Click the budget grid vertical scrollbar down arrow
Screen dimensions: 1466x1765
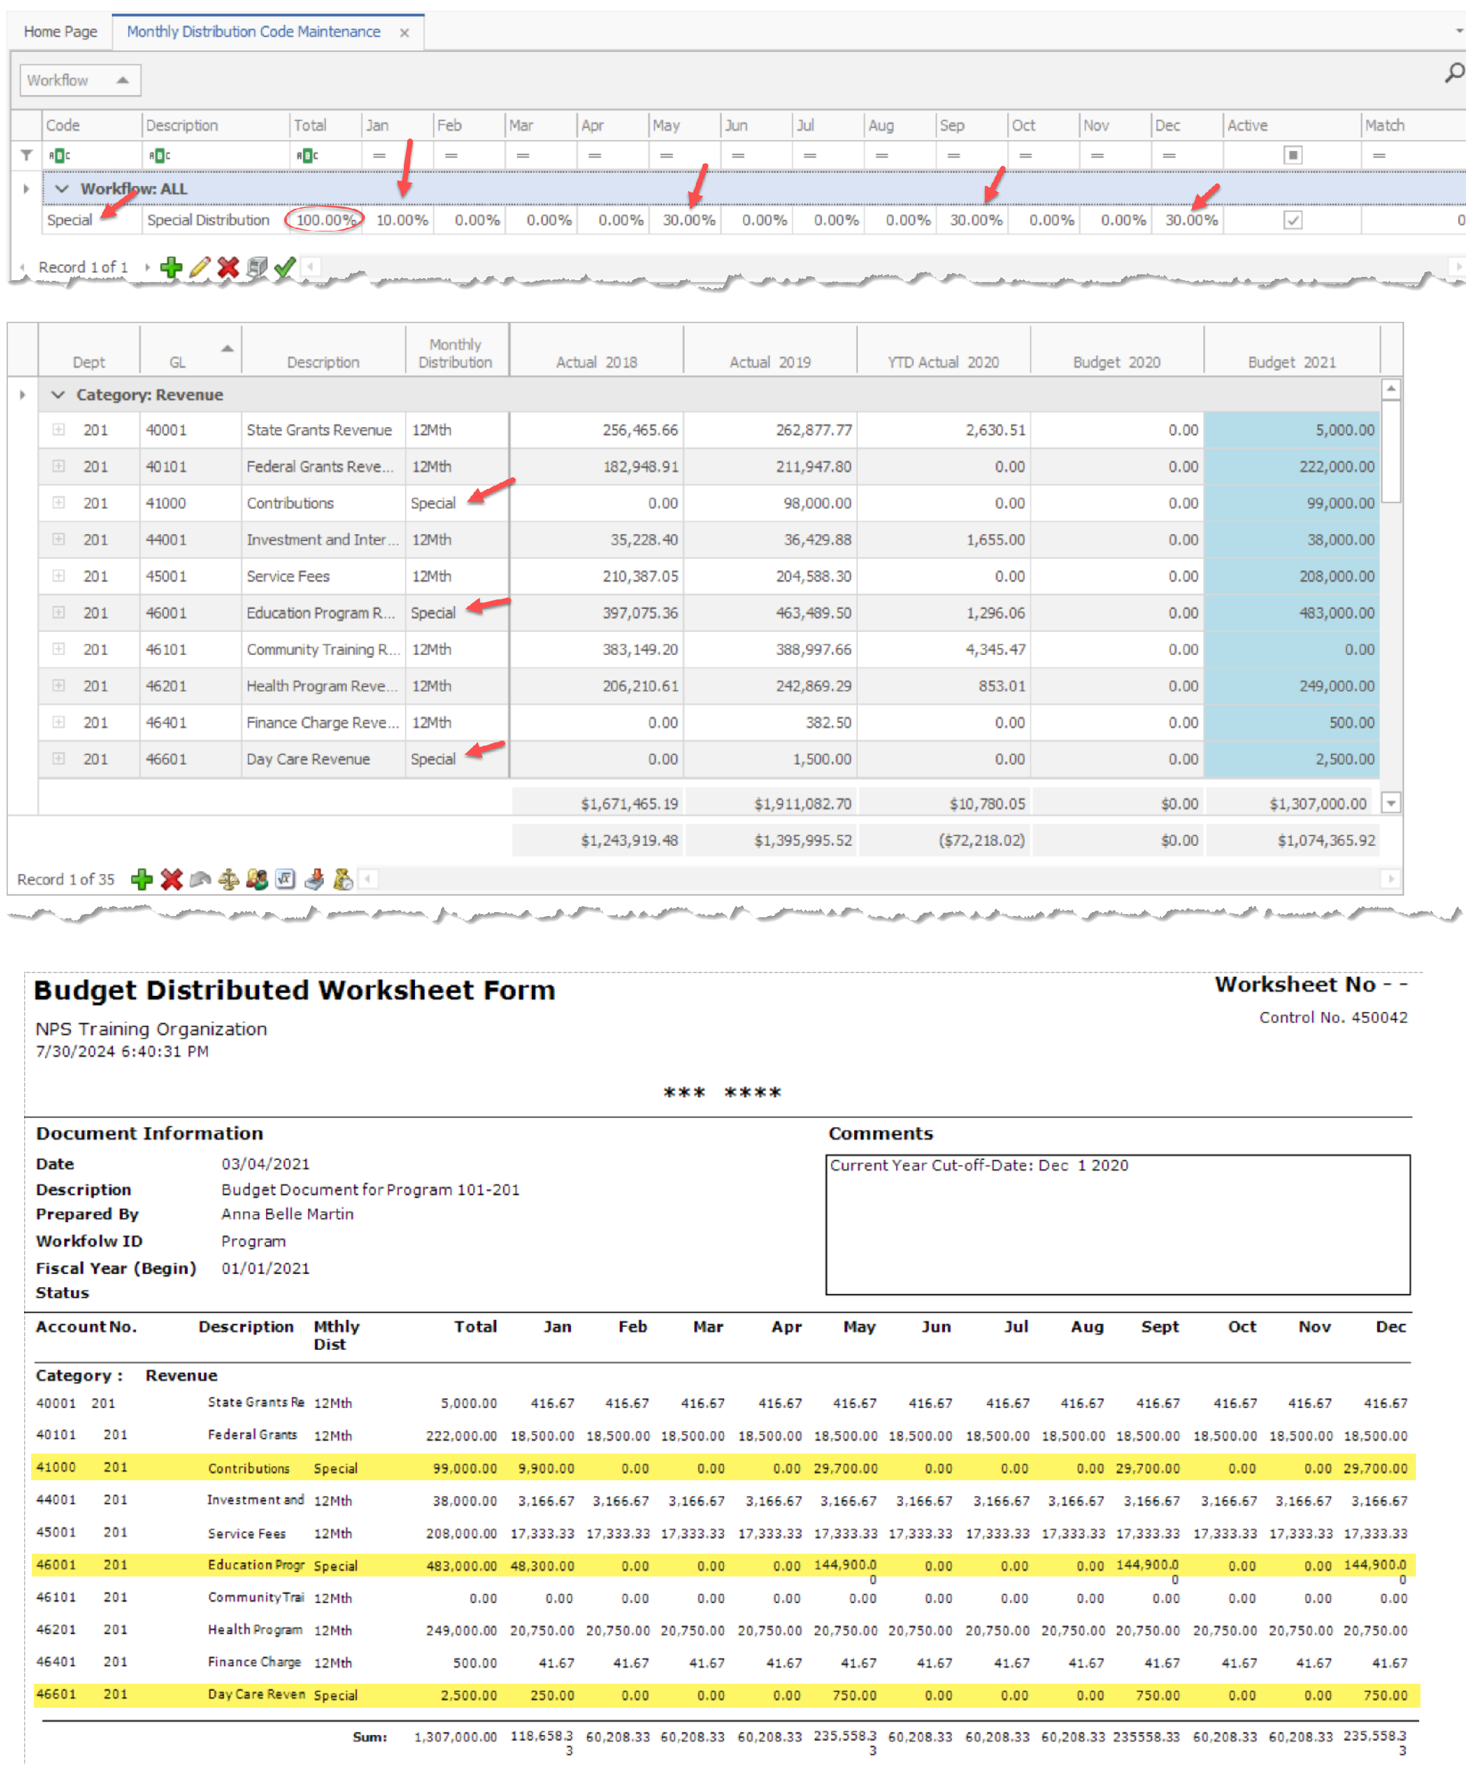pyautogui.click(x=1391, y=804)
